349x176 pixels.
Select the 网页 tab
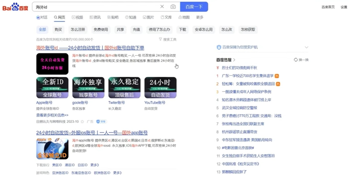point(59,17)
